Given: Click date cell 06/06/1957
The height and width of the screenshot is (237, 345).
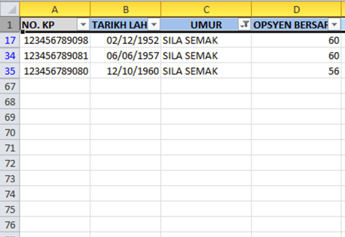Looking at the screenshot, I should click(133, 56).
